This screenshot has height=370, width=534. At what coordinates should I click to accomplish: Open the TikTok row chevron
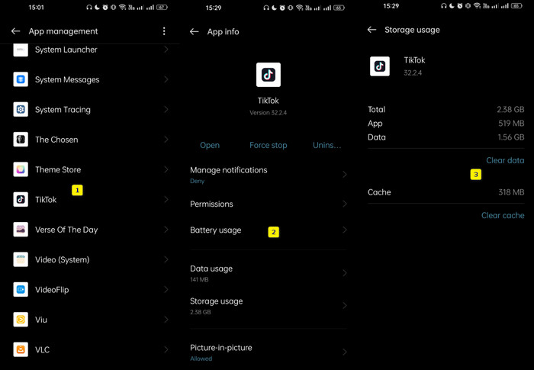(x=166, y=199)
